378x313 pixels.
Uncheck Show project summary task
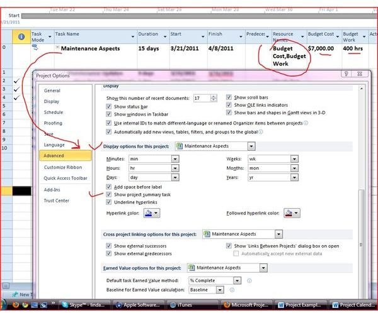point(109,194)
